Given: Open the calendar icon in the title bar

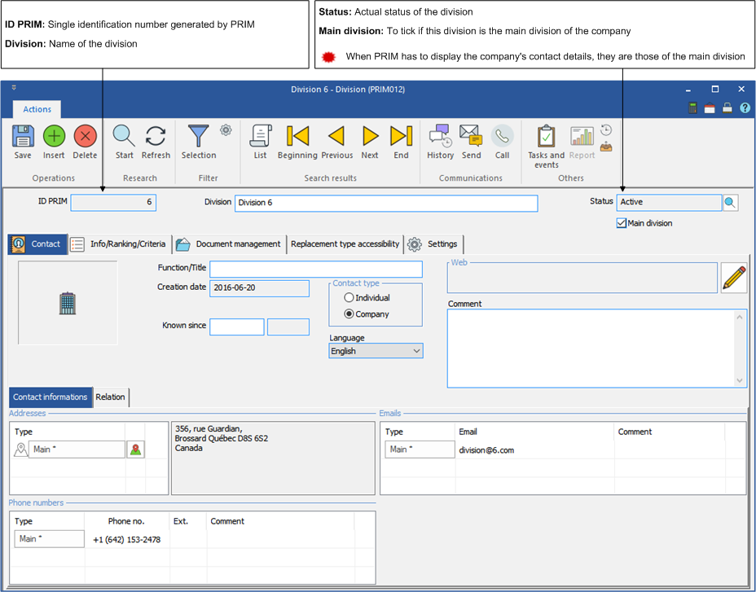Looking at the screenshot, I should pos(710,108).
